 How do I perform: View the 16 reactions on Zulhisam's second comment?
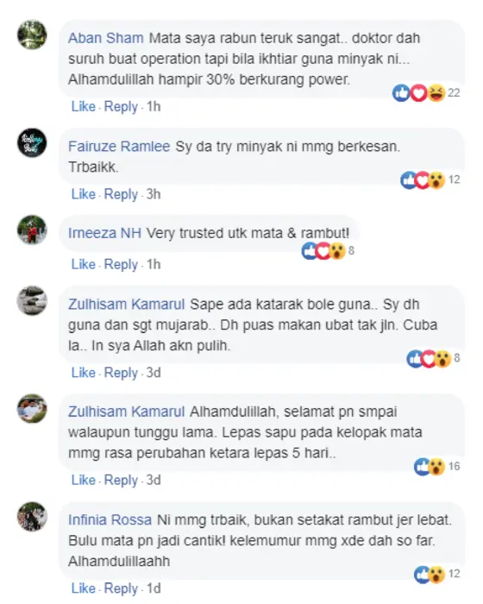click(437, 467)
